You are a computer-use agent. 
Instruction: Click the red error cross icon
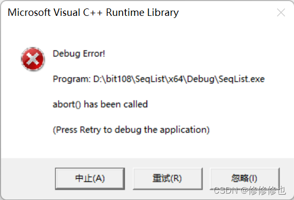click(x=33, y=59)
